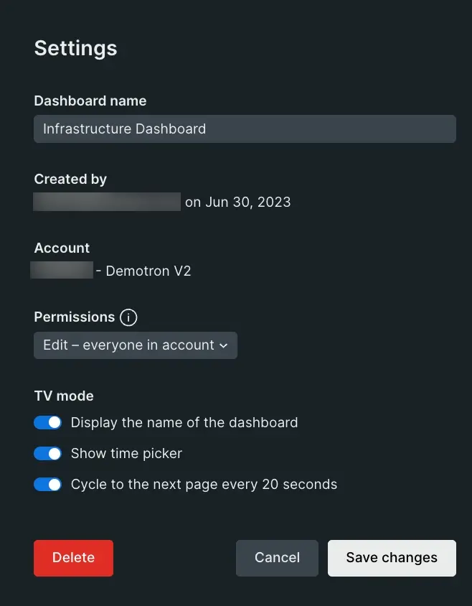
Task: Click "Display the name of the dashboard" text
Action: (184, 423)
